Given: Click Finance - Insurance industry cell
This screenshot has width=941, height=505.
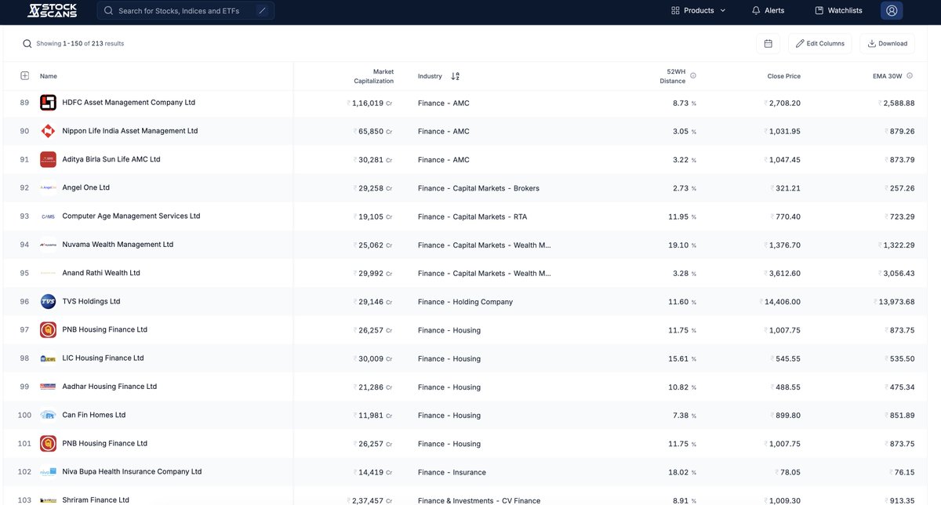Looking at the screenshot, I should 452,473.
